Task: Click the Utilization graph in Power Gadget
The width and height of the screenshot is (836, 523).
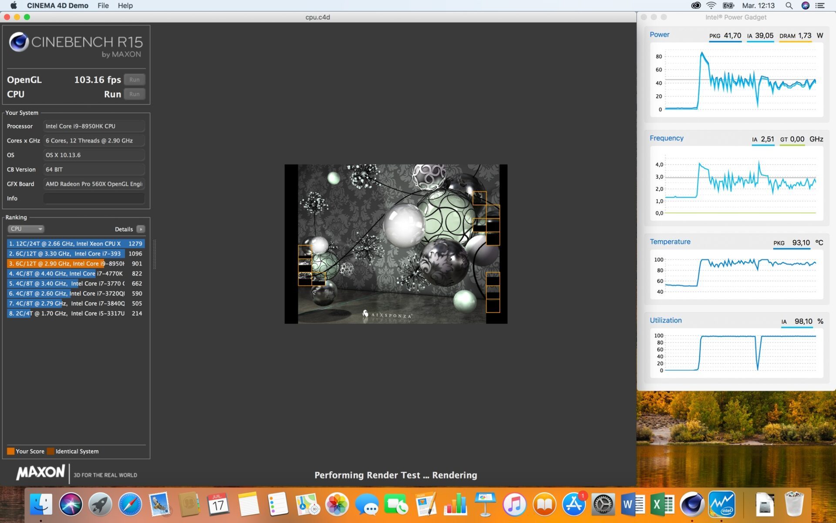Action: [x=736, y=353]
